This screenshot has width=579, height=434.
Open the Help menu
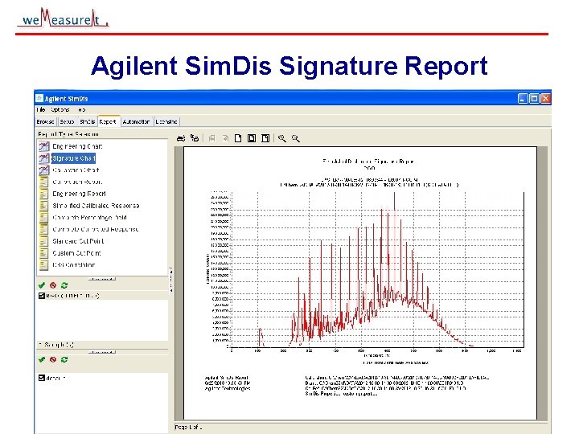click(x=81, y=109)
